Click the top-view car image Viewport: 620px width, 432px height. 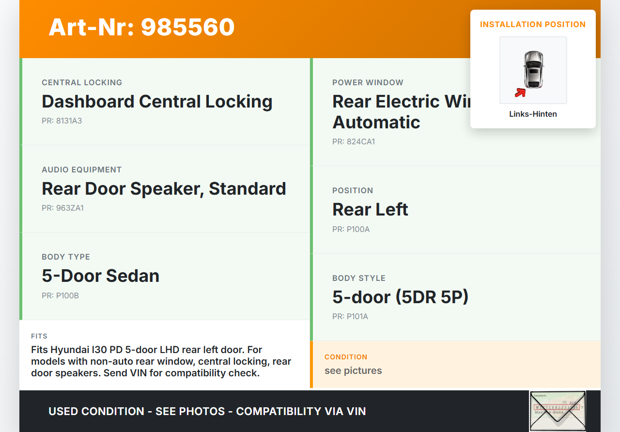(x=533, y=69)
